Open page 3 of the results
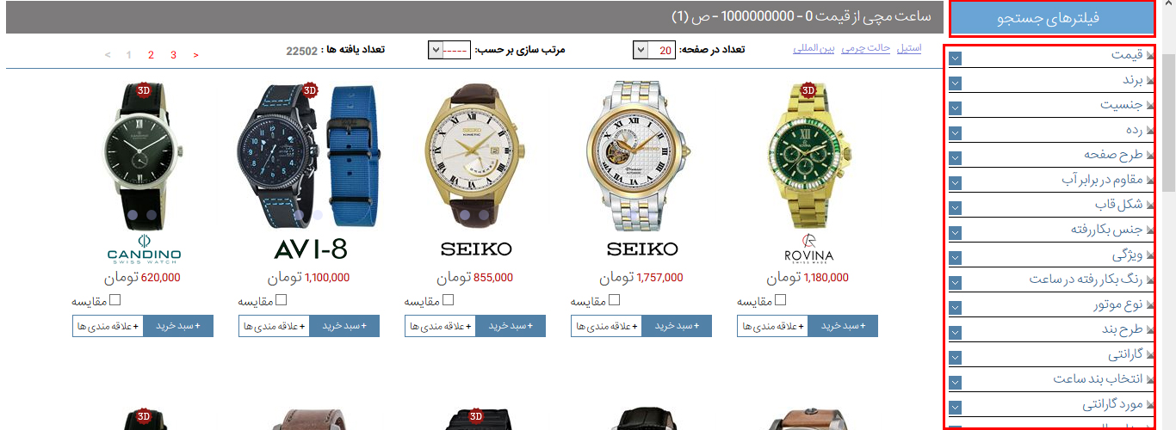Screen dimensions: 1176x430 tap(173, 55)
